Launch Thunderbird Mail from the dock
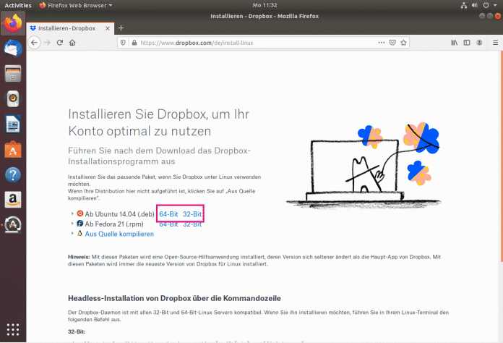 point(12,48)
